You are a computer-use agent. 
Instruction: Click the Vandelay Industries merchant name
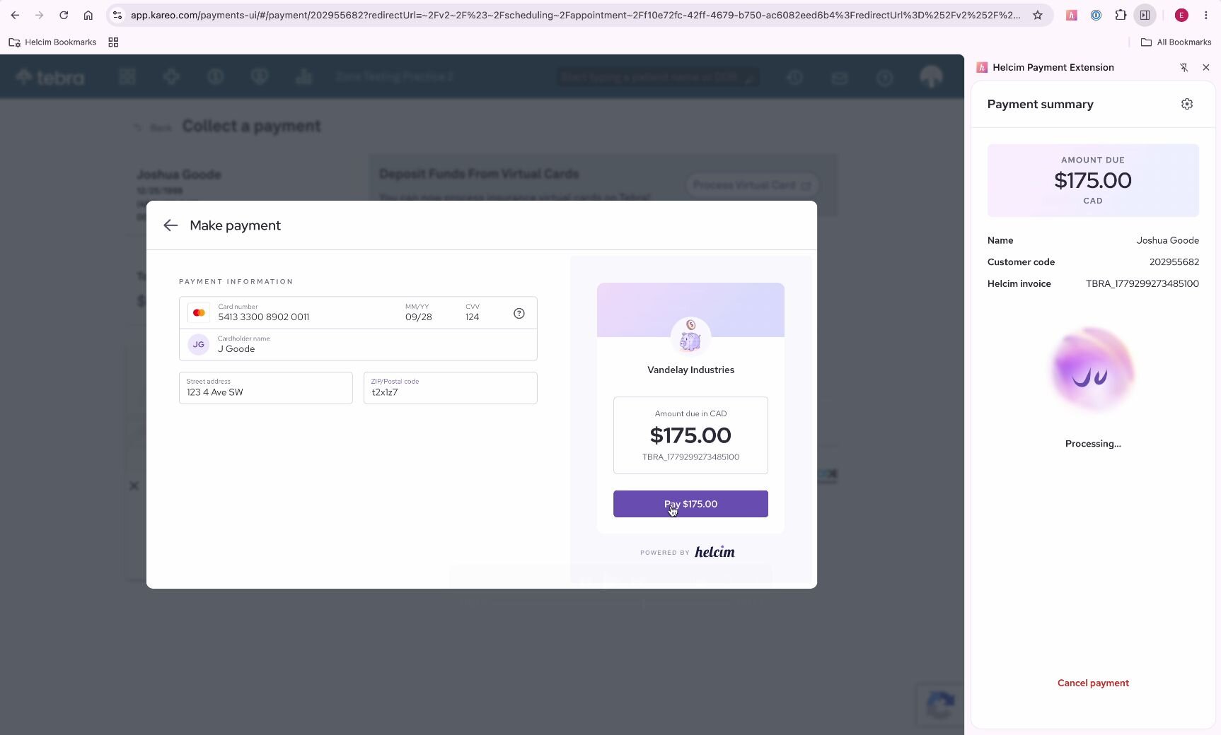(x=690, y=370)
